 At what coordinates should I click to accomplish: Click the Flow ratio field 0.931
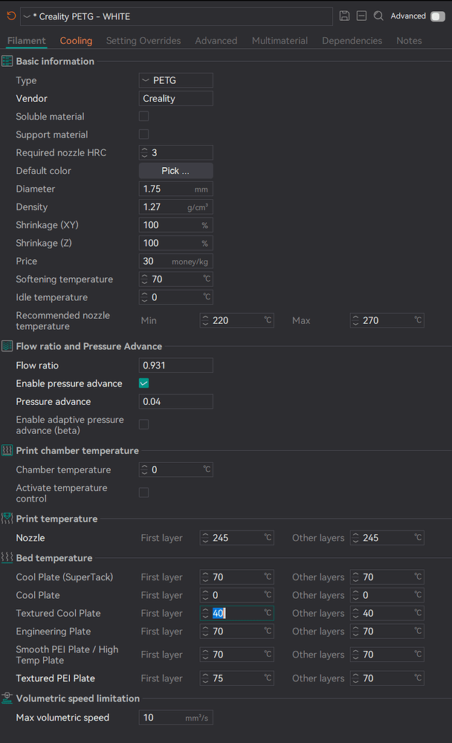(176, 366)
